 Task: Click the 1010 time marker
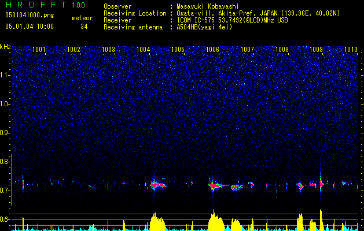click(x=351, y=49)
